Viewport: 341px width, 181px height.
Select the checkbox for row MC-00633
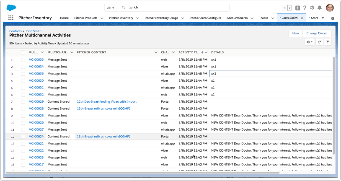pyautogui.click(x=23, y=59)
